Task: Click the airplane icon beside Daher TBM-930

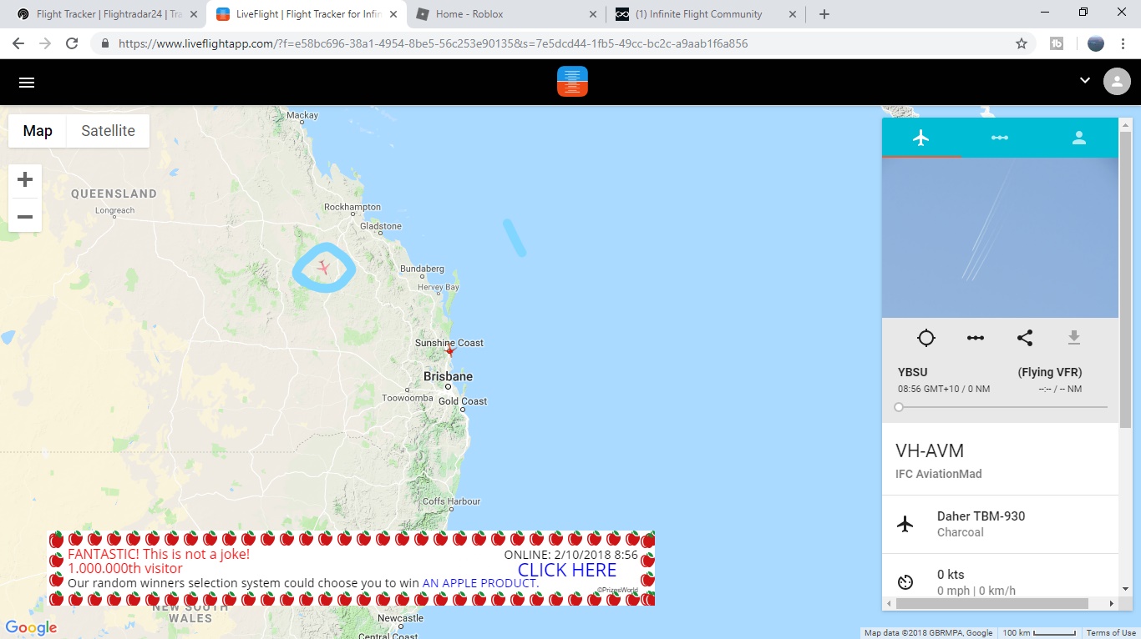Action: tap(905, 524)
